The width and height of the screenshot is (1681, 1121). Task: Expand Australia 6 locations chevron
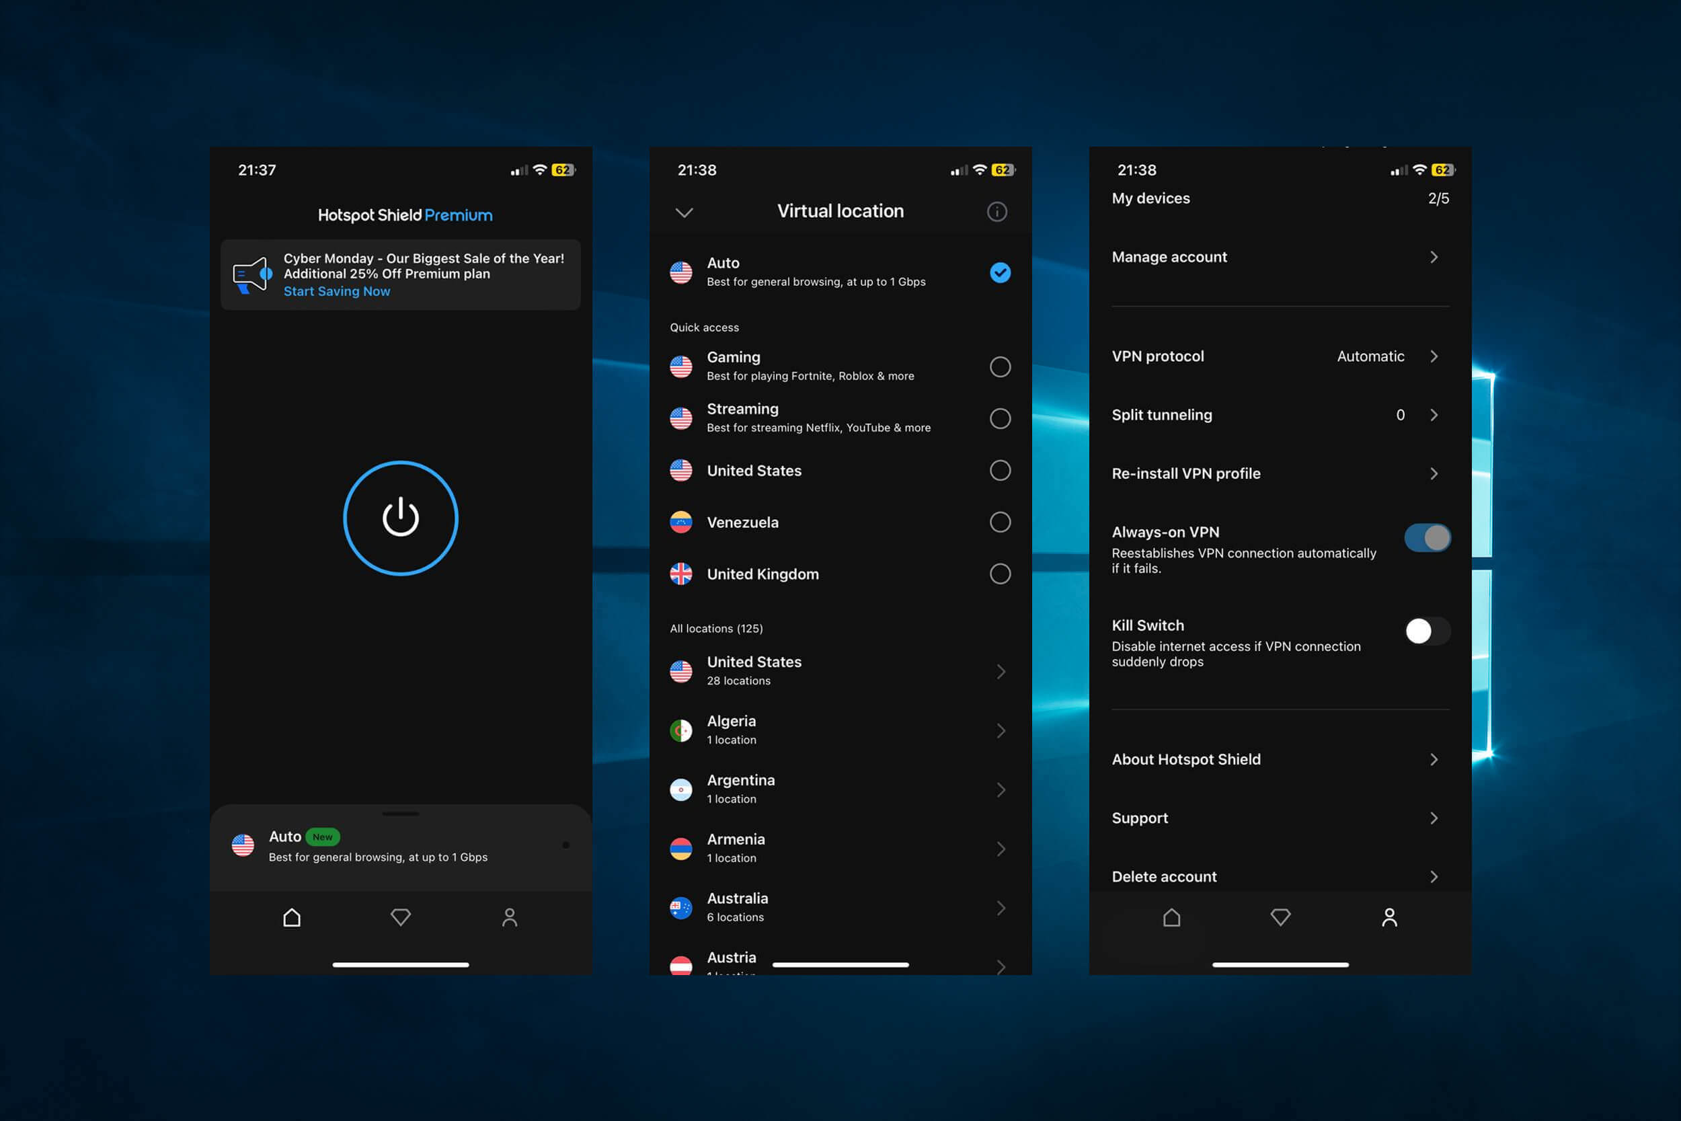click(1001, 908)
